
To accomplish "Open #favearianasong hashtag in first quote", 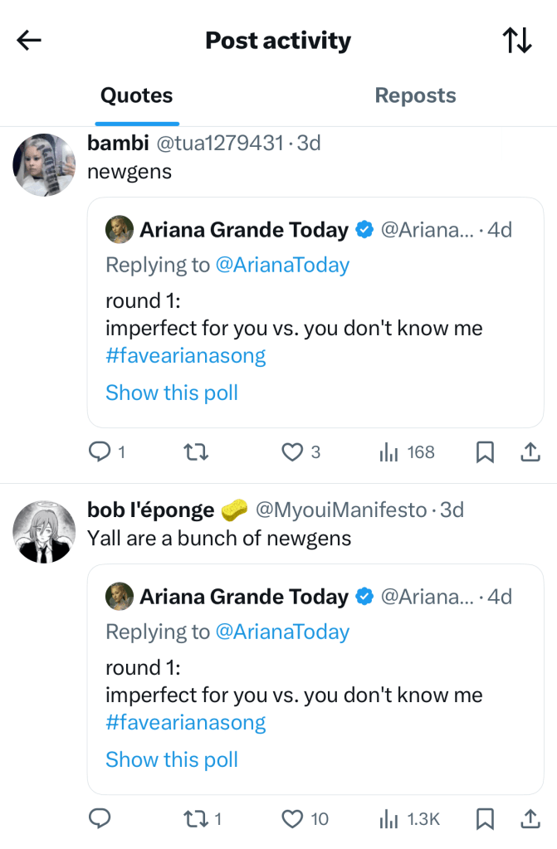I will coord(186,356).
